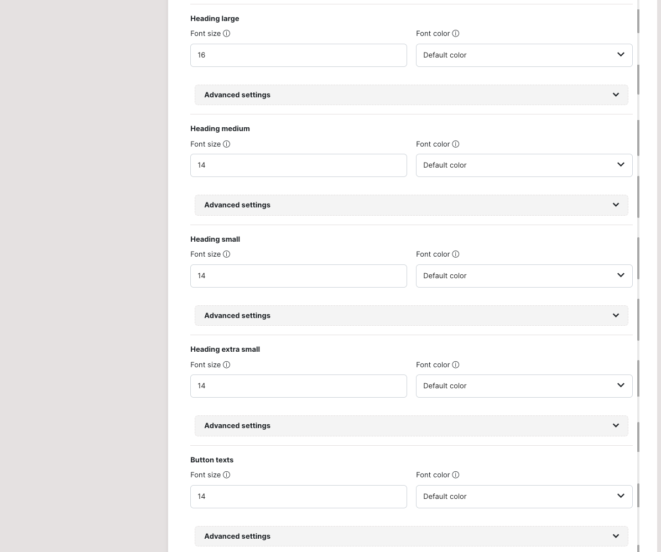Open Heading extra small Font color dropdown
Screen dimensions: 661x552
524,386
